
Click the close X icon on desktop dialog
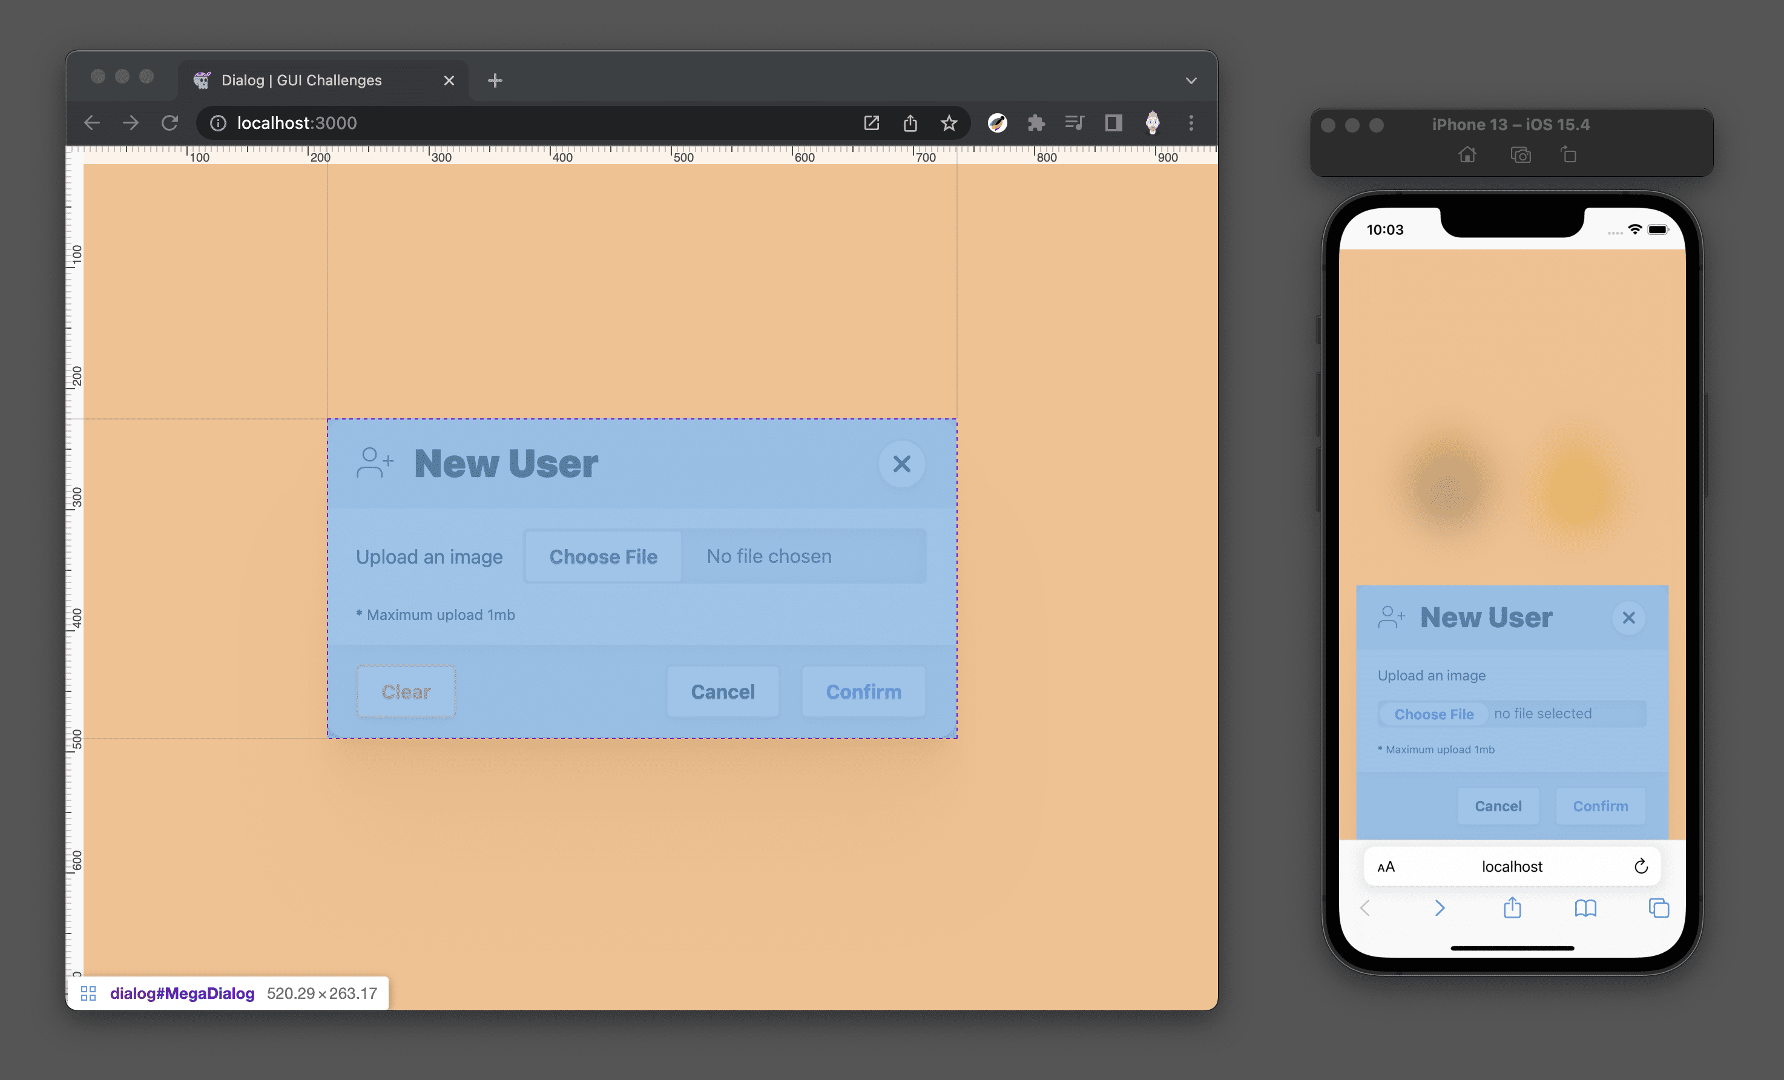pos(902,463)
